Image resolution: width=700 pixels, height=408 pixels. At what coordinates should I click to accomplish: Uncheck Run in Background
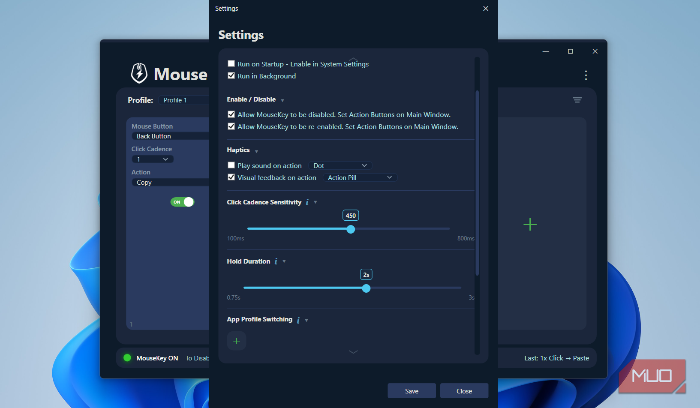(x=231, y=75)
